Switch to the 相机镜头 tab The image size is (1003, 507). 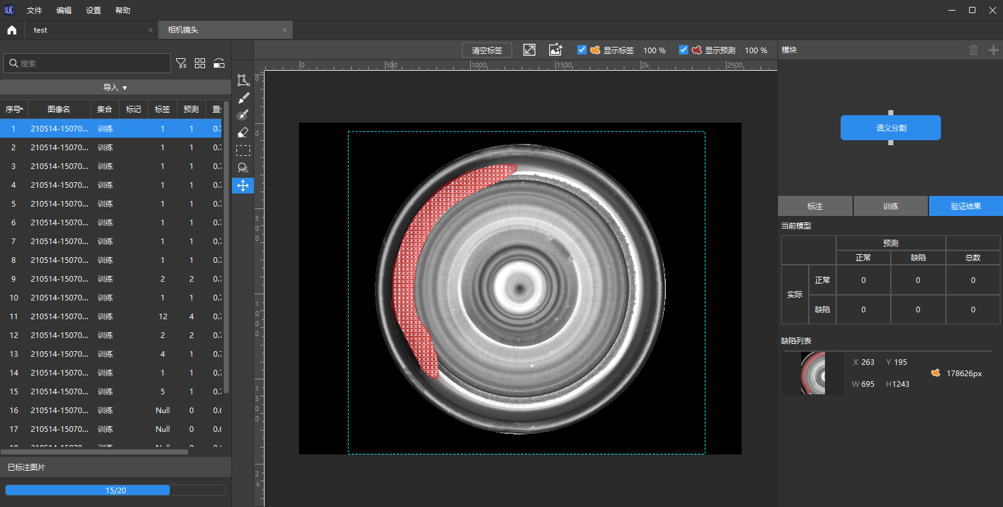pos(226,30)
